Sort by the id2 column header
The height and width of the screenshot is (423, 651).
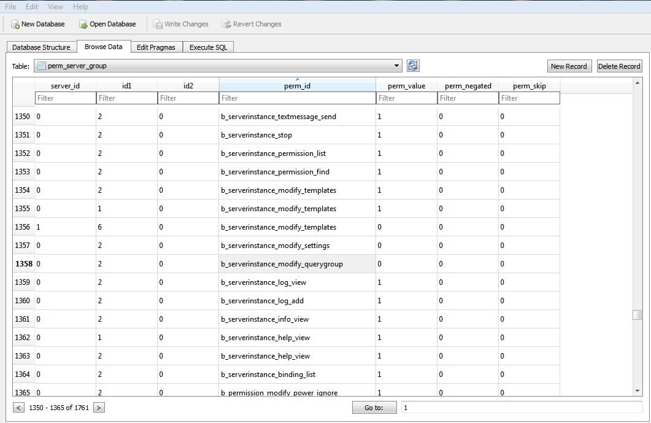point(188,85)
